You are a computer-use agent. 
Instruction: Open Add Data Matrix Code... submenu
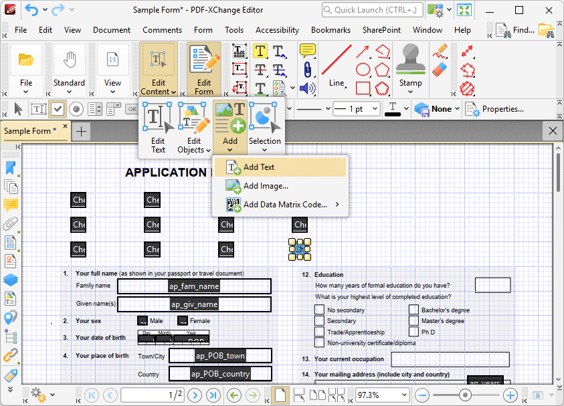pyautogui.click(x=280, y=205)
